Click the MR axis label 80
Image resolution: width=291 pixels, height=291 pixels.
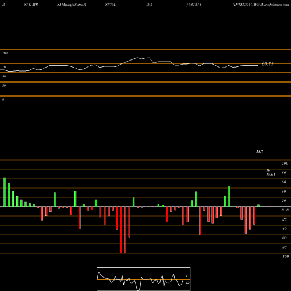[284, 173]
